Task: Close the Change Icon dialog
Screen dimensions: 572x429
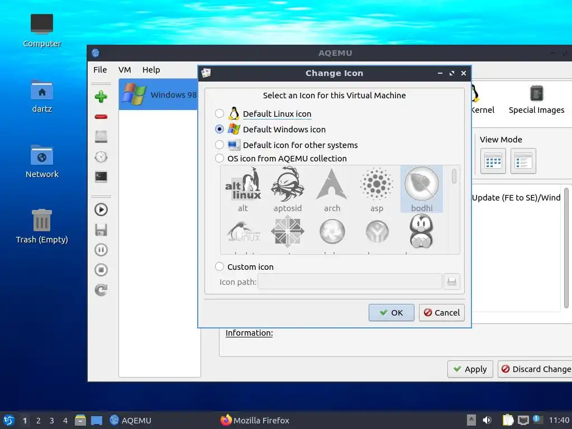Action: click(x=464, y=73)
